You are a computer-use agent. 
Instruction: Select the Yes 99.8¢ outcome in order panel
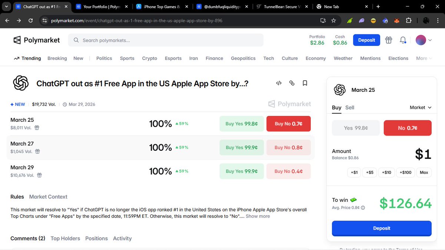click(x=356, y=128)
